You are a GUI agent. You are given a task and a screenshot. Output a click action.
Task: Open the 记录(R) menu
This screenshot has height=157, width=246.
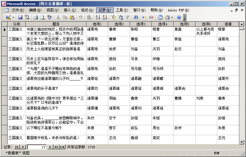105,10
